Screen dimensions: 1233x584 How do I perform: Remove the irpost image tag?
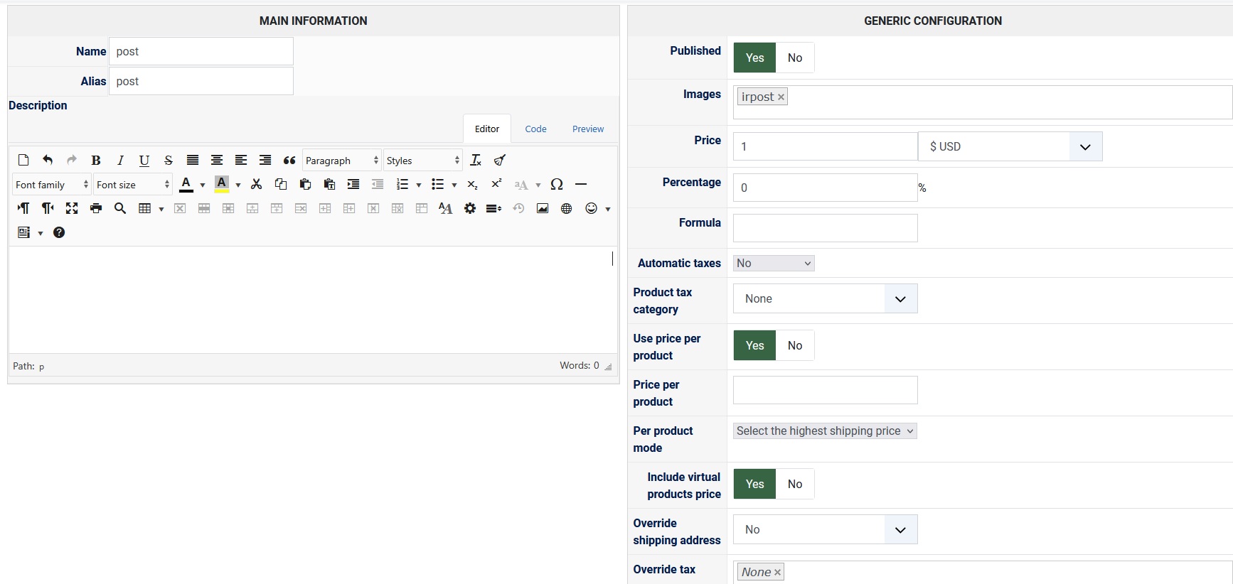(x=781, y=97)
